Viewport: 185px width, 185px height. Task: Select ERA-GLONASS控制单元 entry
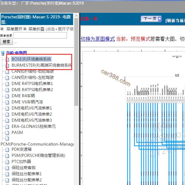click(34, 126)
